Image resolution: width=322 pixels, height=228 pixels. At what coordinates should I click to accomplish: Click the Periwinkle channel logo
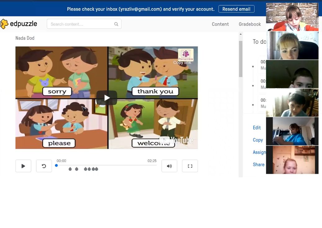186,55
